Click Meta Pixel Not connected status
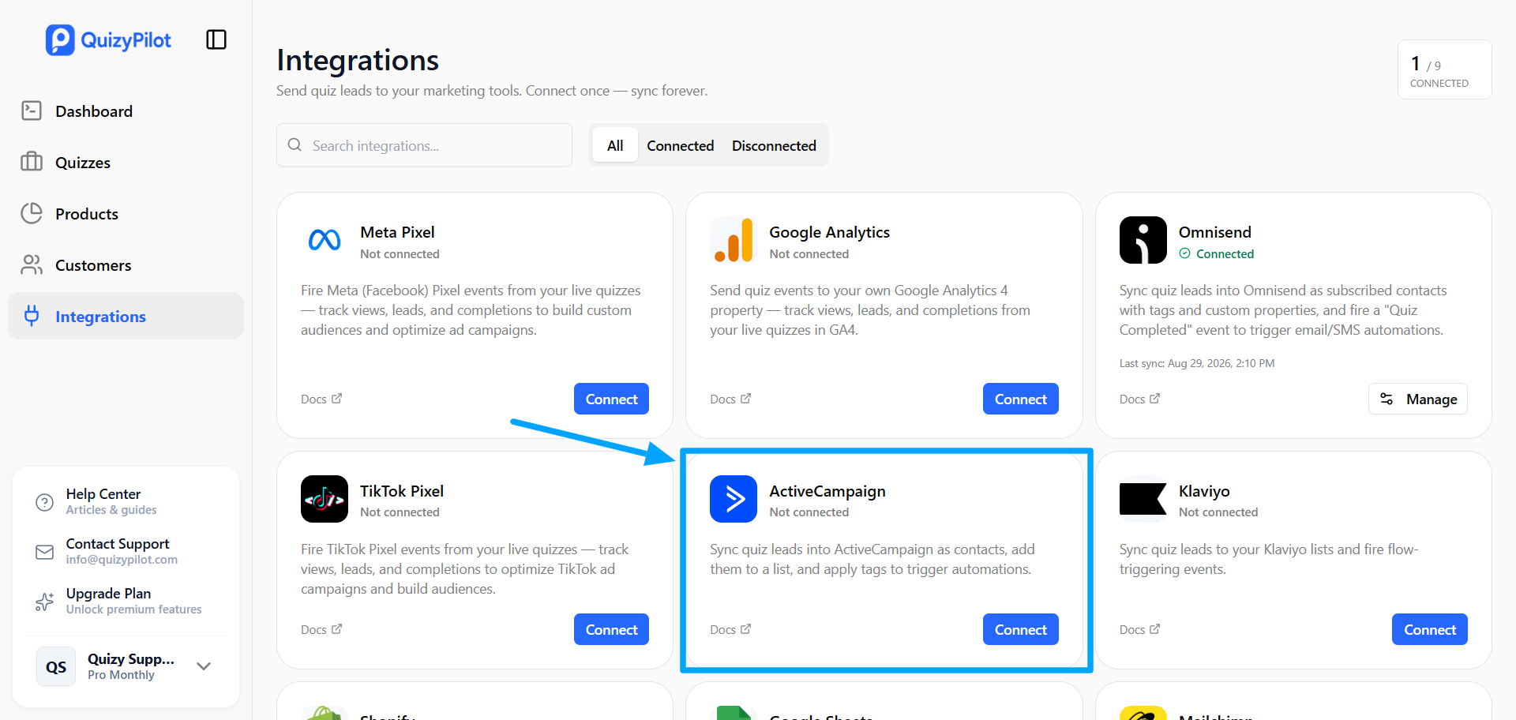This screenshot has width=1516, height=720. [400, 254]
